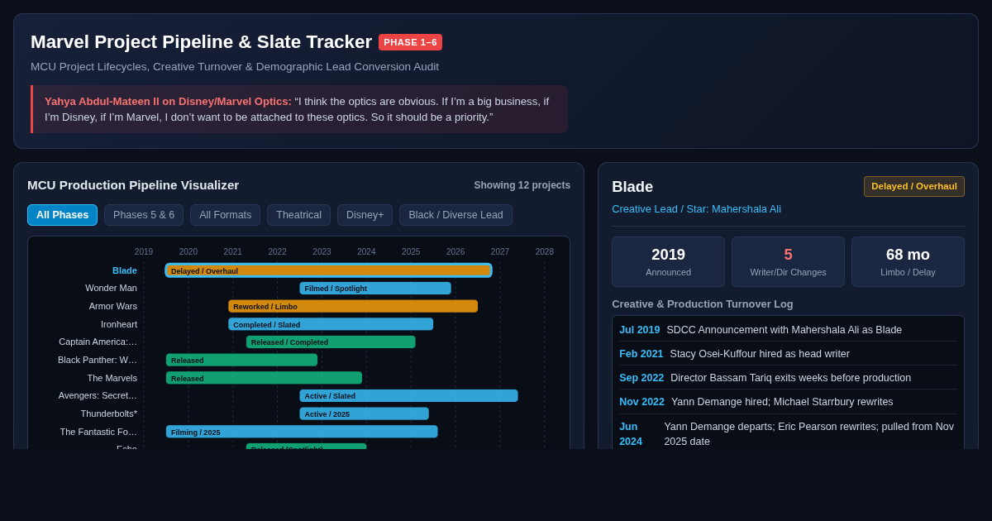This screenshot has height=521, width=992.
Task: Click MCU Production Pipeline Visualizer heading
Action: click(133, 185)
